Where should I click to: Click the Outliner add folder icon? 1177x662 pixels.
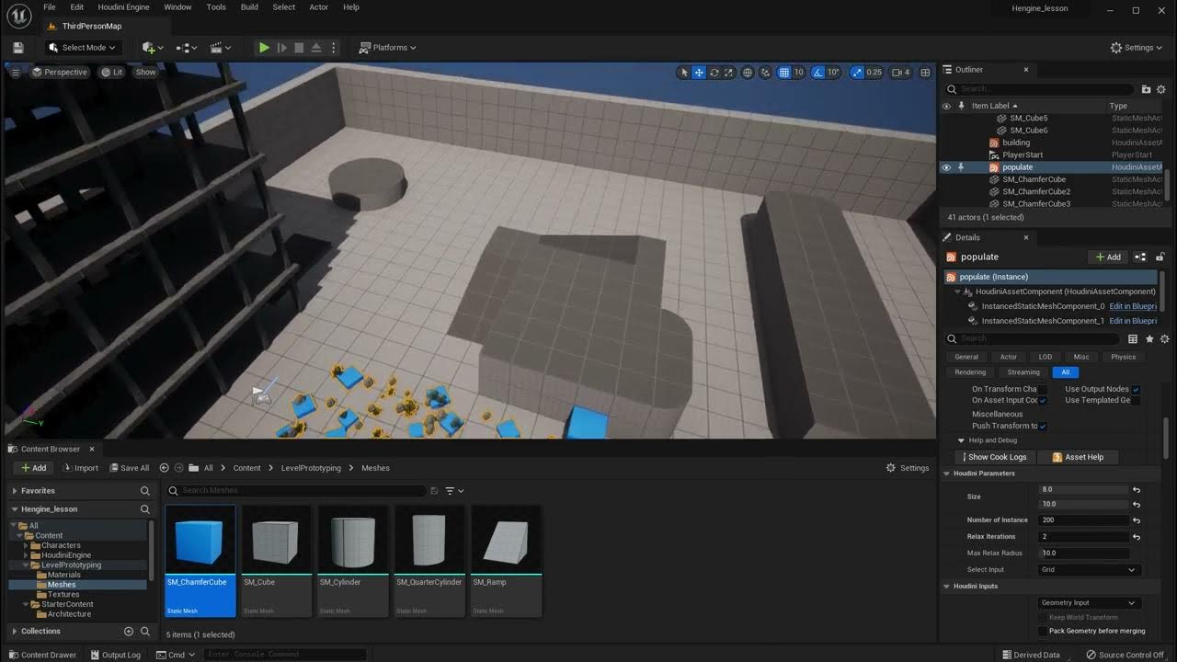(x=1146, y=89)
